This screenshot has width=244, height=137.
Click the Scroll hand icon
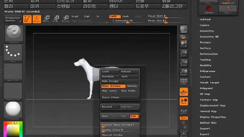pyautogui.click(x=184, y=44)
